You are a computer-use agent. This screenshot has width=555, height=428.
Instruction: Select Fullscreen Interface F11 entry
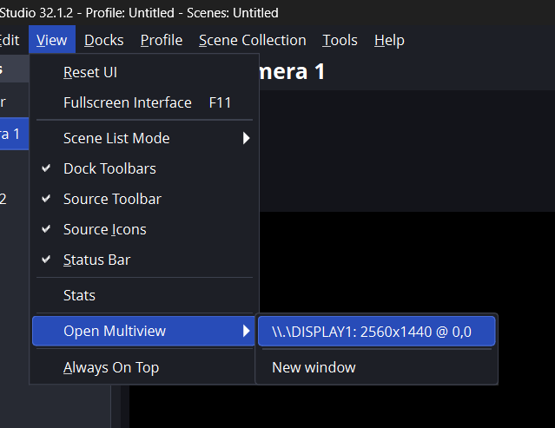(145, 102)
